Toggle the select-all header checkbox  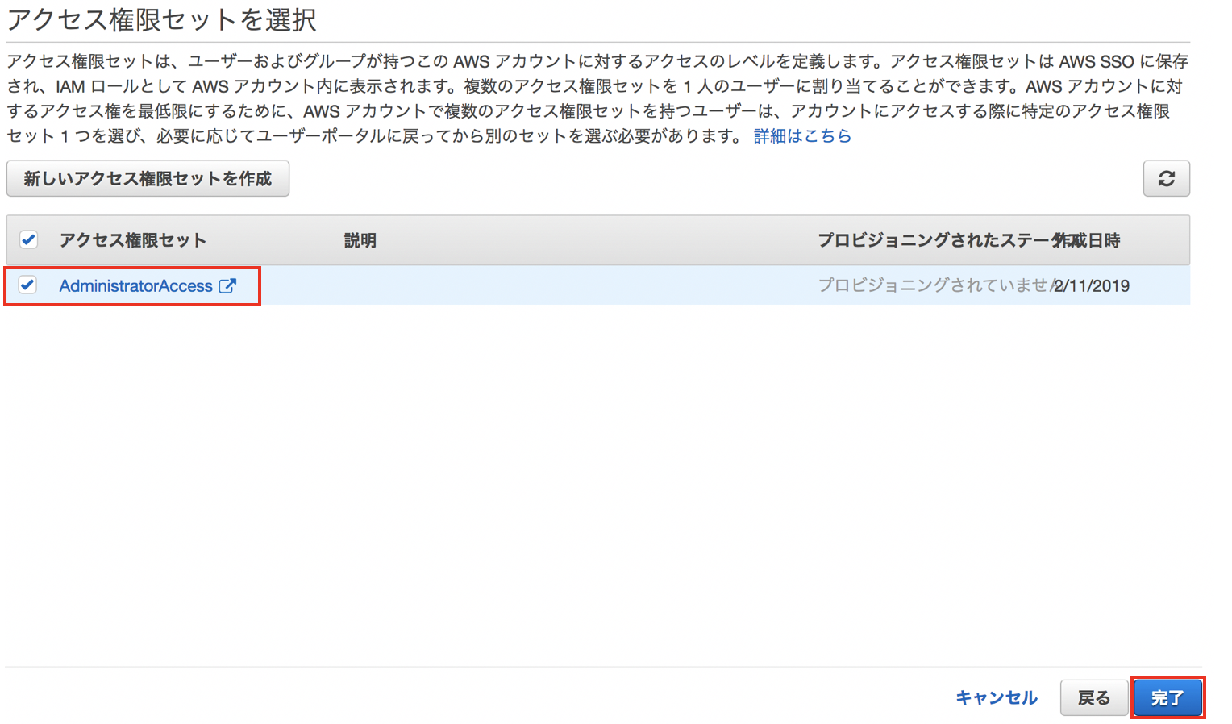pyautogui.click(x=29, y=239)
